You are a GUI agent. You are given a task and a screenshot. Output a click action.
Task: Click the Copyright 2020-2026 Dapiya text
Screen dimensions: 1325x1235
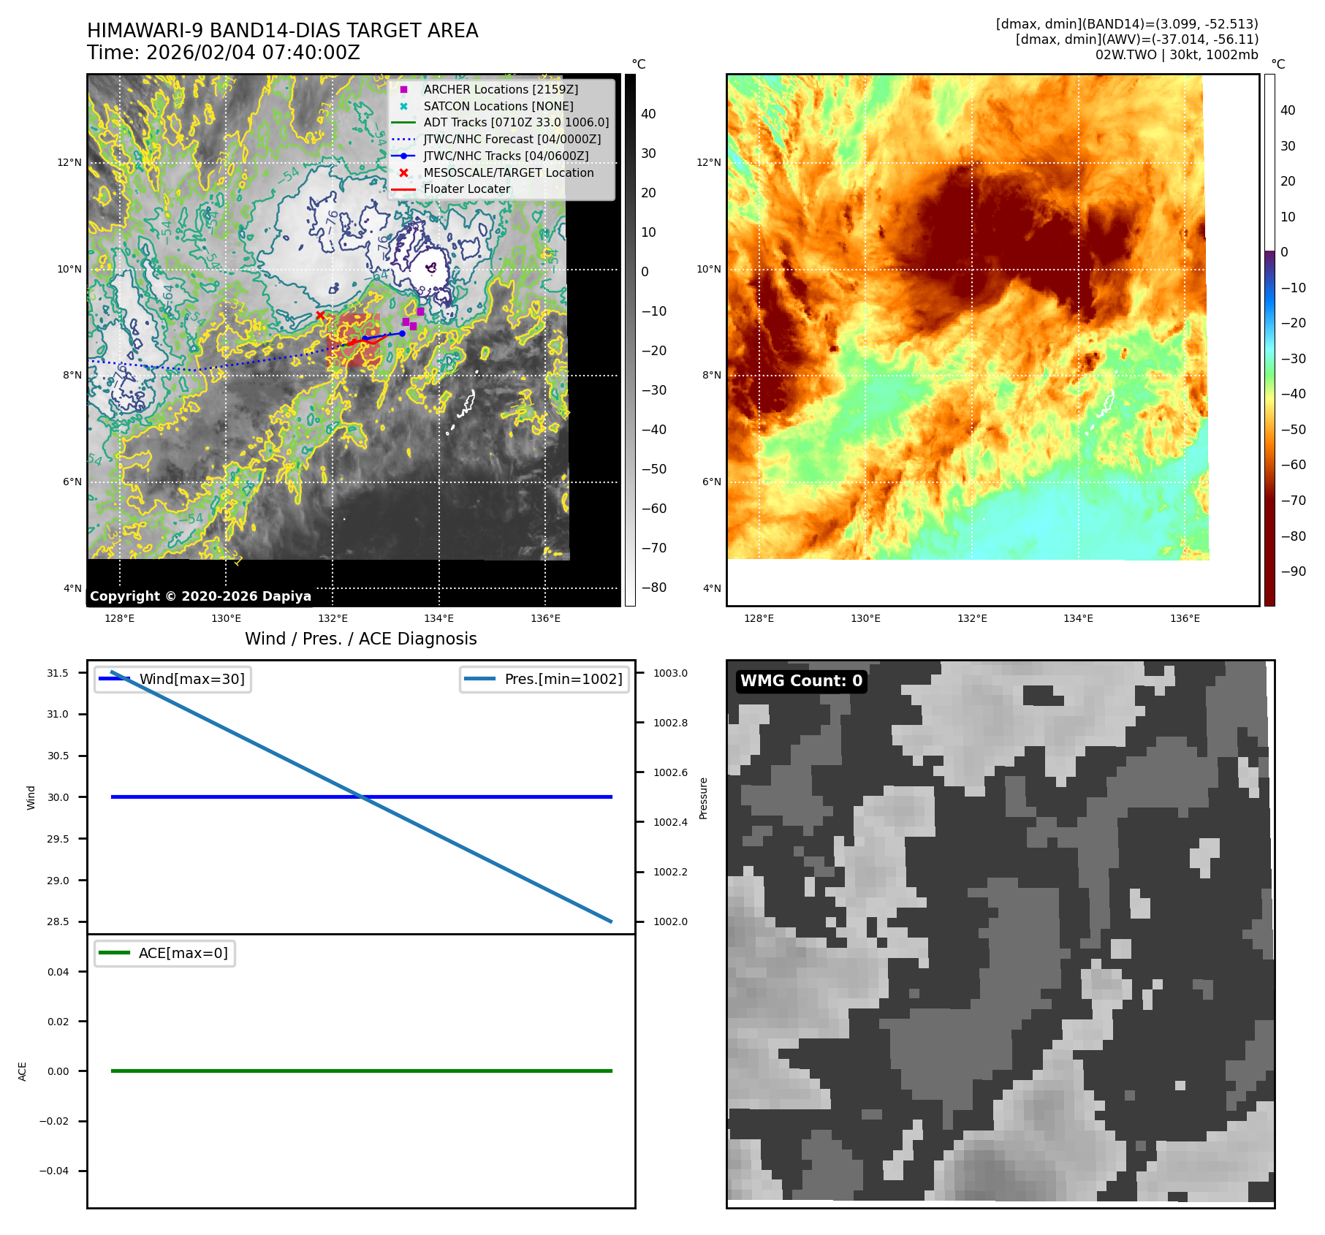200,596
